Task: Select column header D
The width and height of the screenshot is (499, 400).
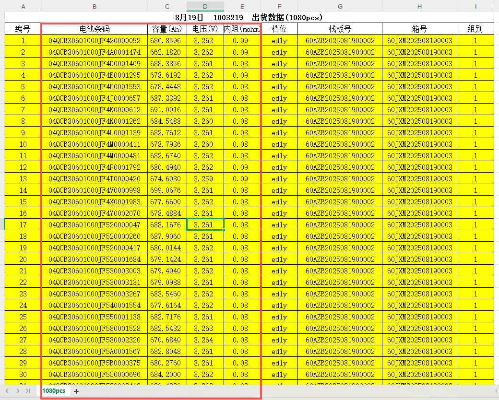Action: coord(205,6)
